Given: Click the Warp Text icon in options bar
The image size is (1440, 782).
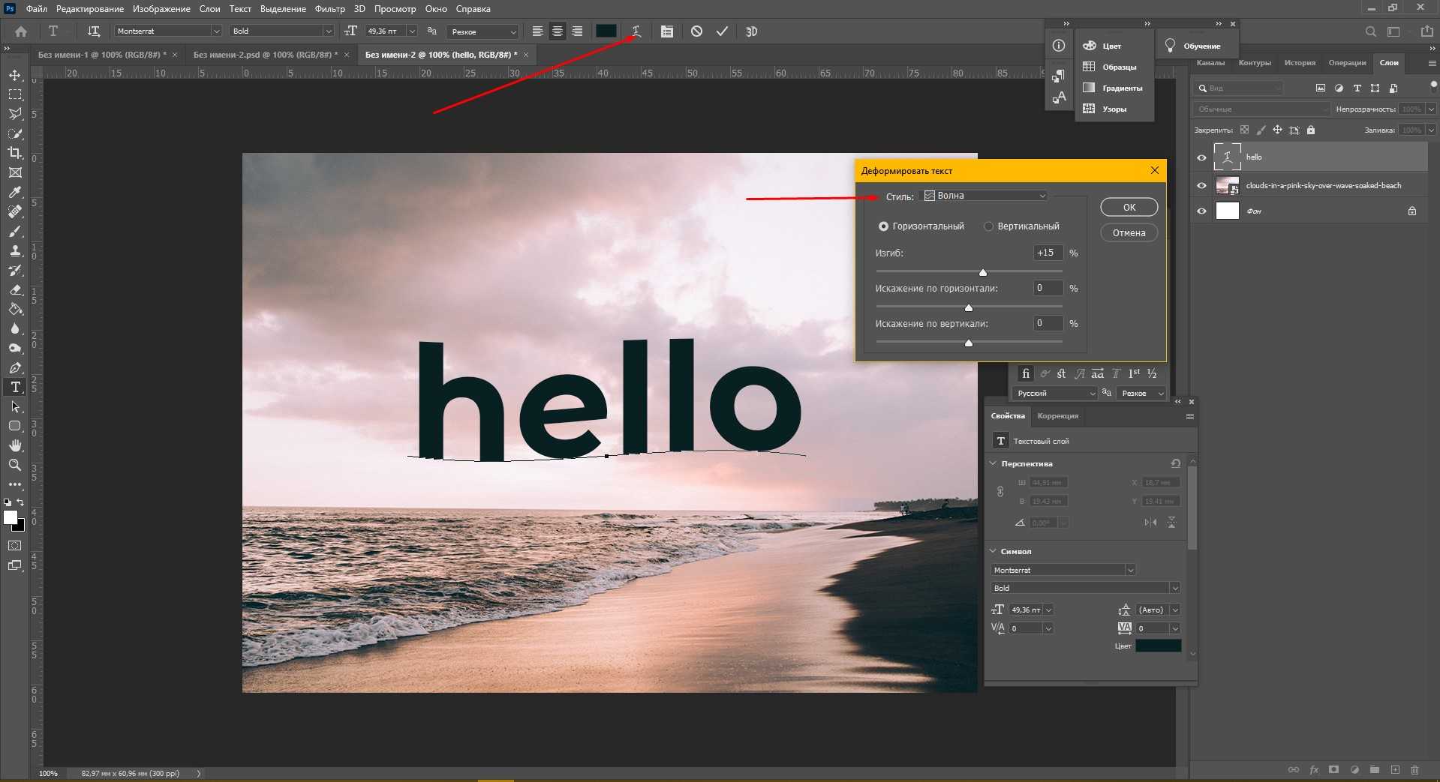Looking at the screenshot, I should coord(636,31).
